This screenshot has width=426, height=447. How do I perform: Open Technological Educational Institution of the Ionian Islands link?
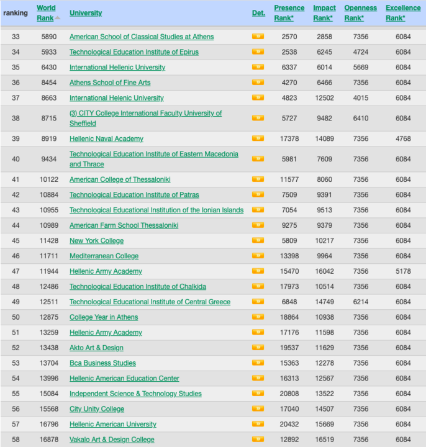pyautogui.click(x=156, y=210)
